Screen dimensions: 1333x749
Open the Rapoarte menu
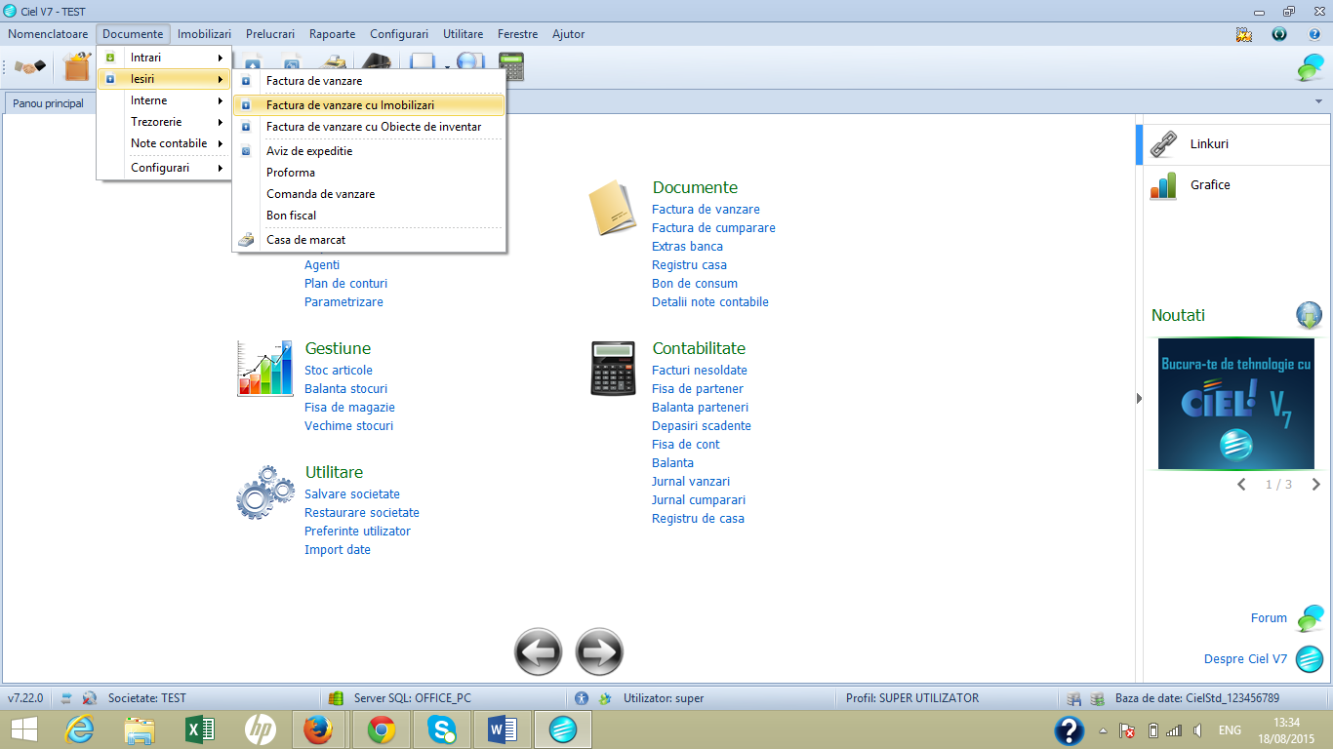[332, 34]
